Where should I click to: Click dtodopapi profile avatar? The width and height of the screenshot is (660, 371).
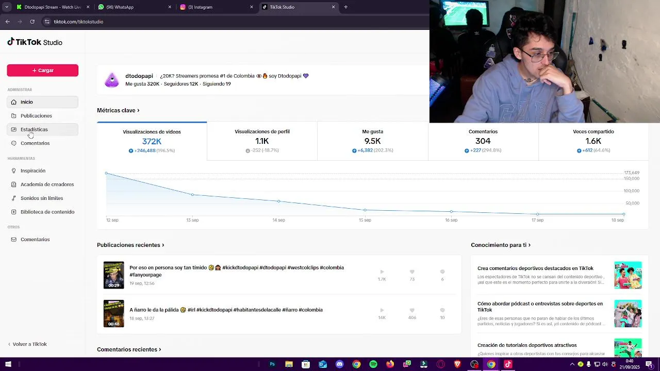click(x=112, y=80)
